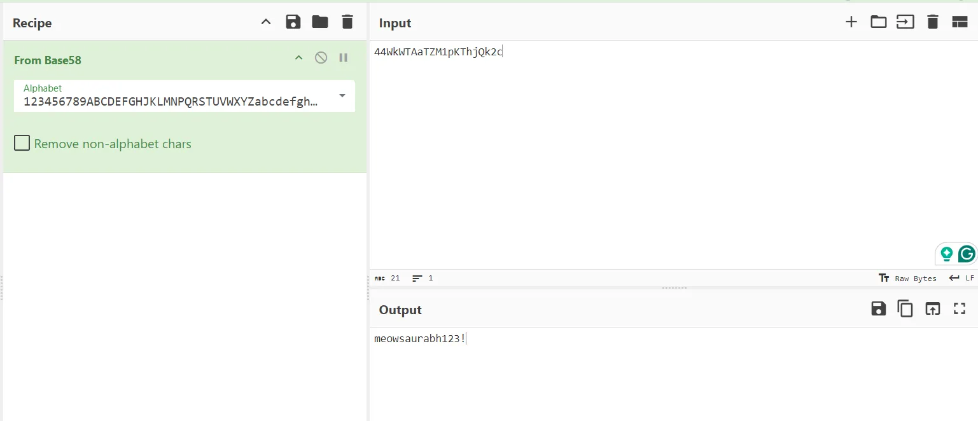Load a recipe with the folder icon
This screenshot has height=421, width=978.
(320, 22)
